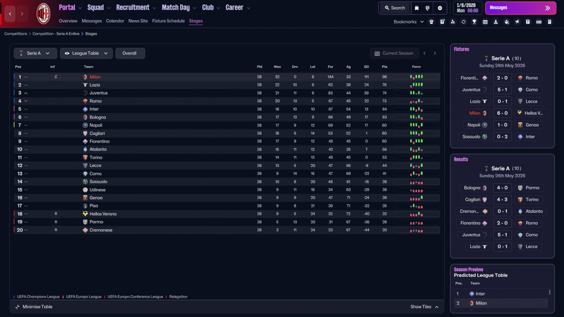Open the League Table view dropdown
The image size is (564, 317).
coord(86,53)
